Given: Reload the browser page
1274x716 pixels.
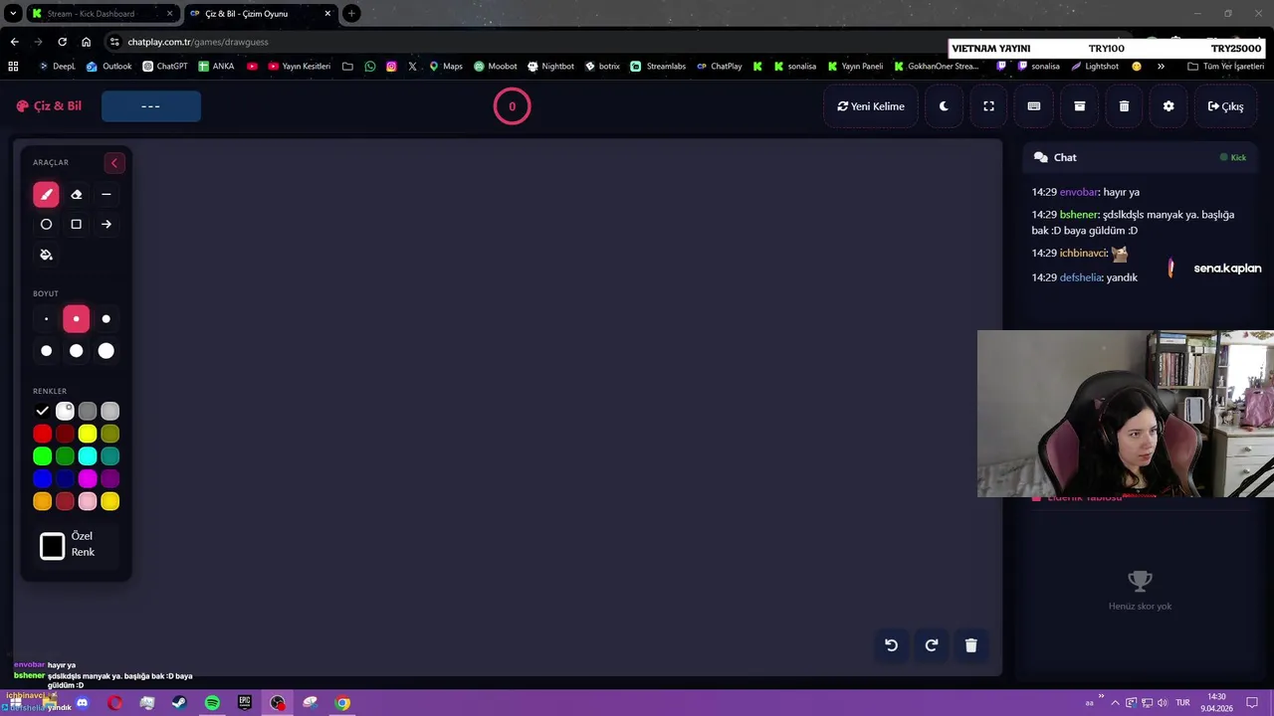Looking at the screenshot, I should point(62,42).
